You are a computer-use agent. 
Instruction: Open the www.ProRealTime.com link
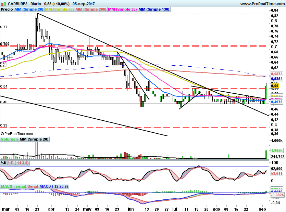[262, 4]
